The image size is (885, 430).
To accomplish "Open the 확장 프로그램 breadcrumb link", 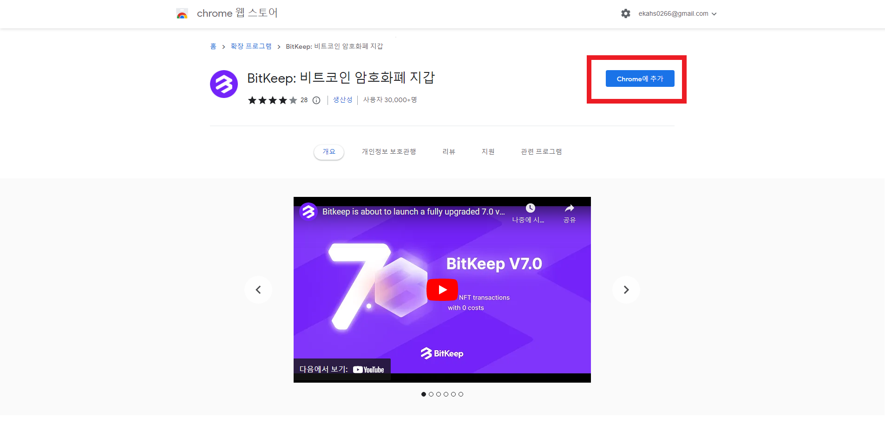I will click(x=251, y=46).
